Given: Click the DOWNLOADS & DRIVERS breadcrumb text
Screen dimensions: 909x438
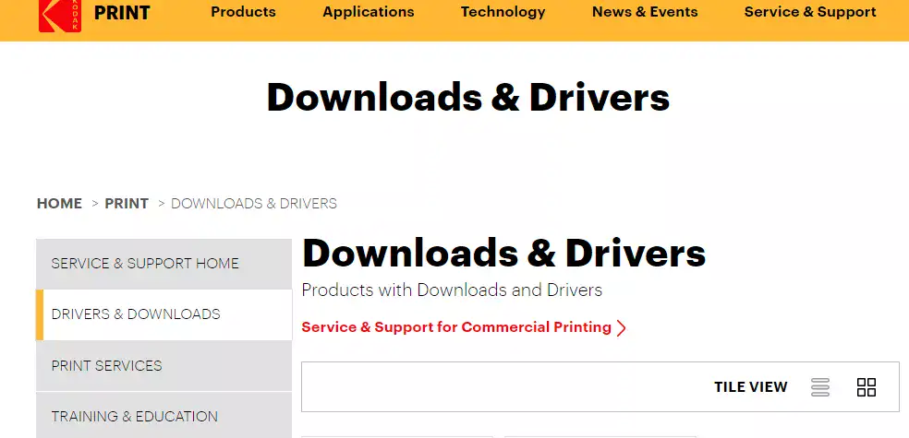Looking at the screenshot, I should click(254, 204).
